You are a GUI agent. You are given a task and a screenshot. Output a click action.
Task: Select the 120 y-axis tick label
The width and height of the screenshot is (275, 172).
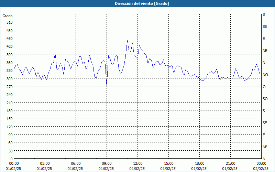coord(10,127)
